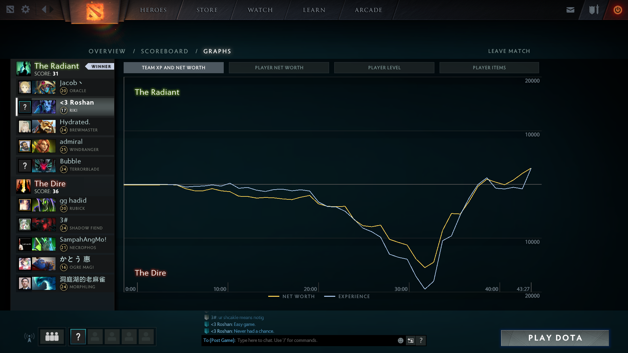
Task: Click Bubble's question mark avatar
Action: (x=25, y=166)
